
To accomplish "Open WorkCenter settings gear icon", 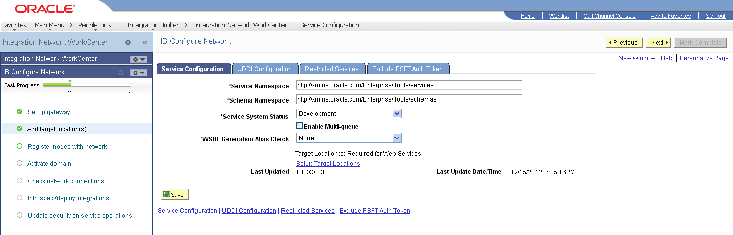I will (128, 43).
